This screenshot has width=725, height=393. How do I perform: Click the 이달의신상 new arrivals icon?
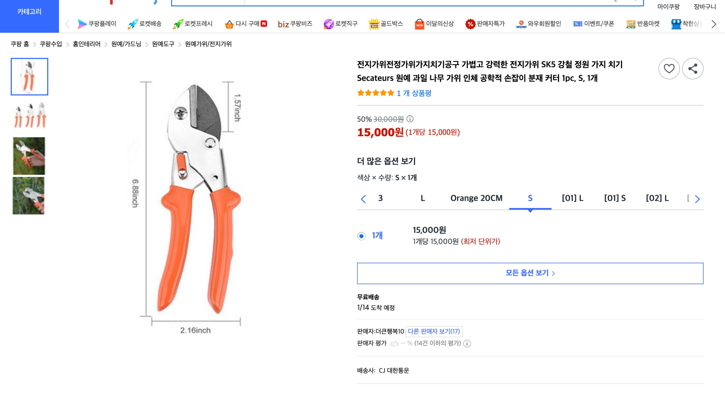419,24
